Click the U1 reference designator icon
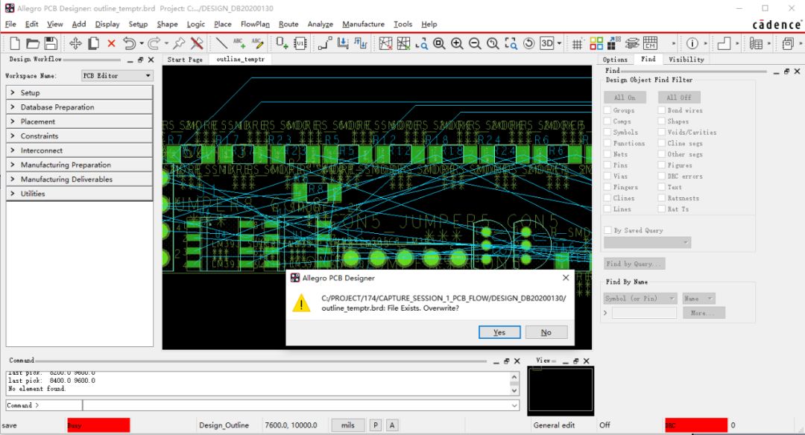Viewport: 805px width, 435px height. pos(300,44)
